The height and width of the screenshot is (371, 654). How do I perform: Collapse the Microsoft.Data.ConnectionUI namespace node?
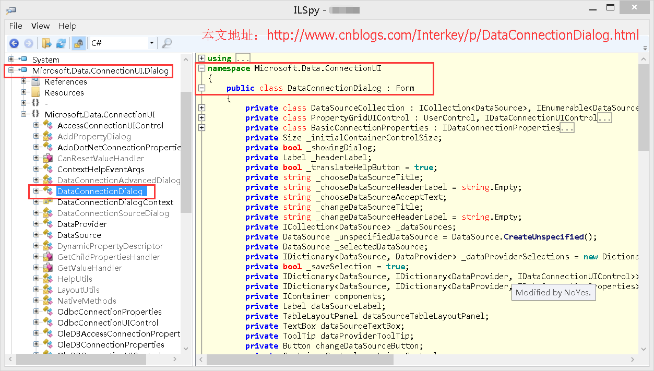click(23, 114)
